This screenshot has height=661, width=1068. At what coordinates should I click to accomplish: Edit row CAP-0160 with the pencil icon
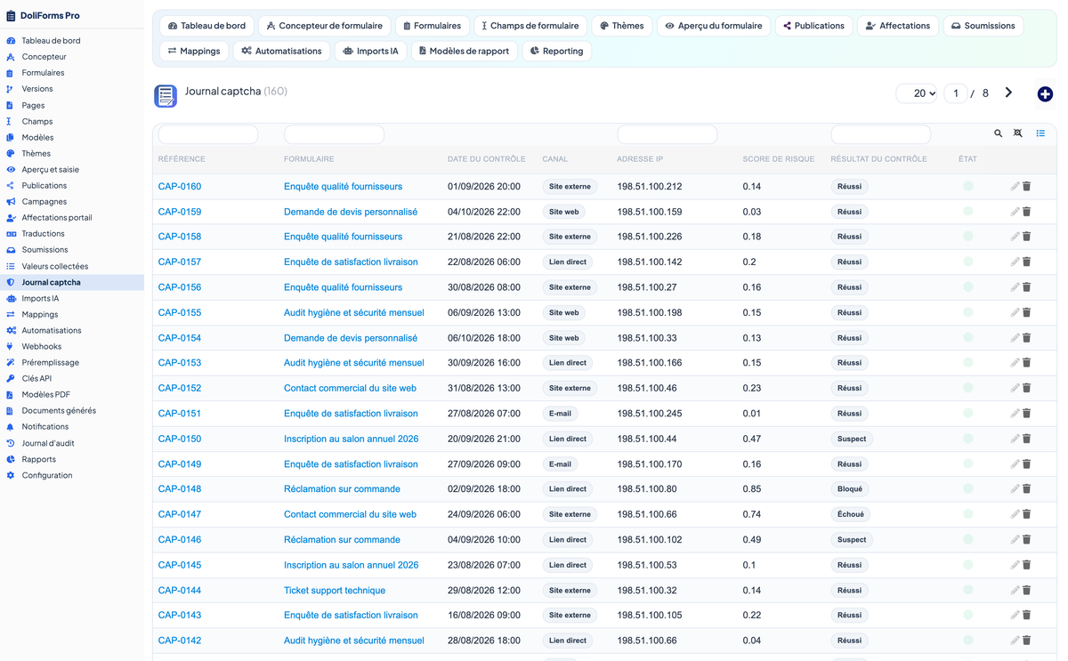point(1015,187)
